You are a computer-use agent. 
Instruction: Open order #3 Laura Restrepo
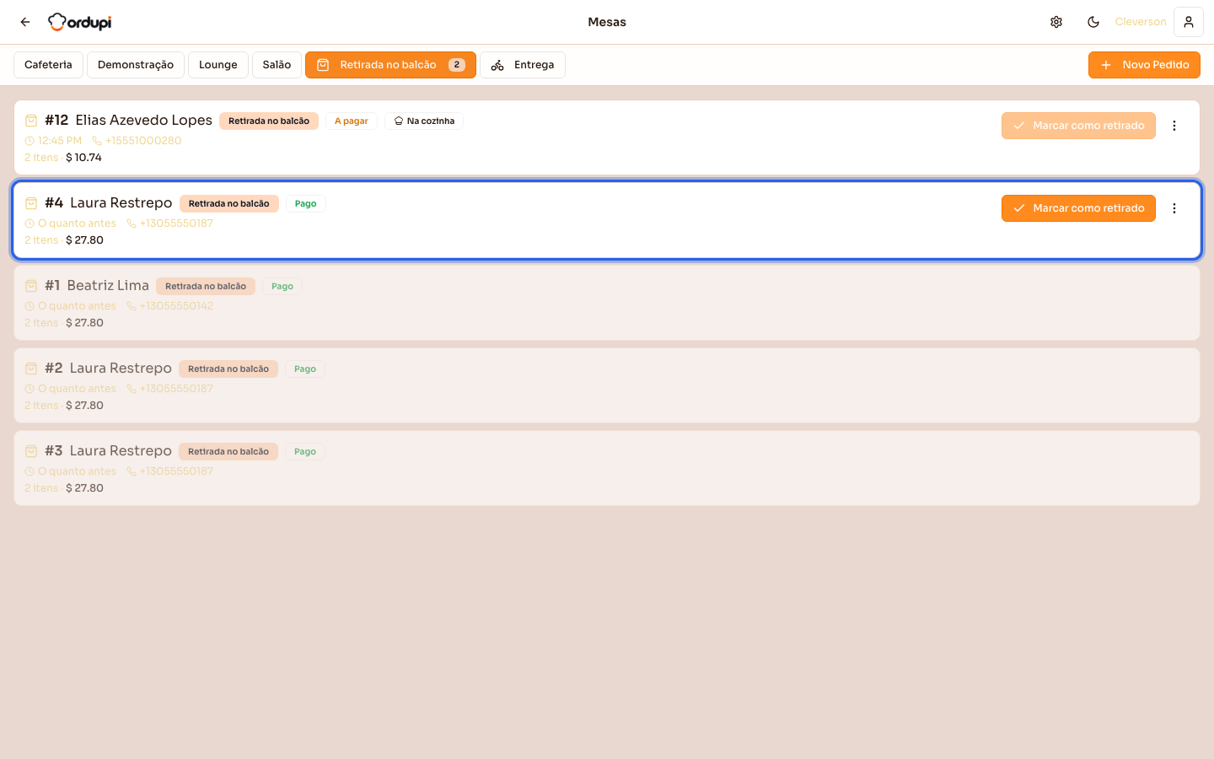click(607, 468)
